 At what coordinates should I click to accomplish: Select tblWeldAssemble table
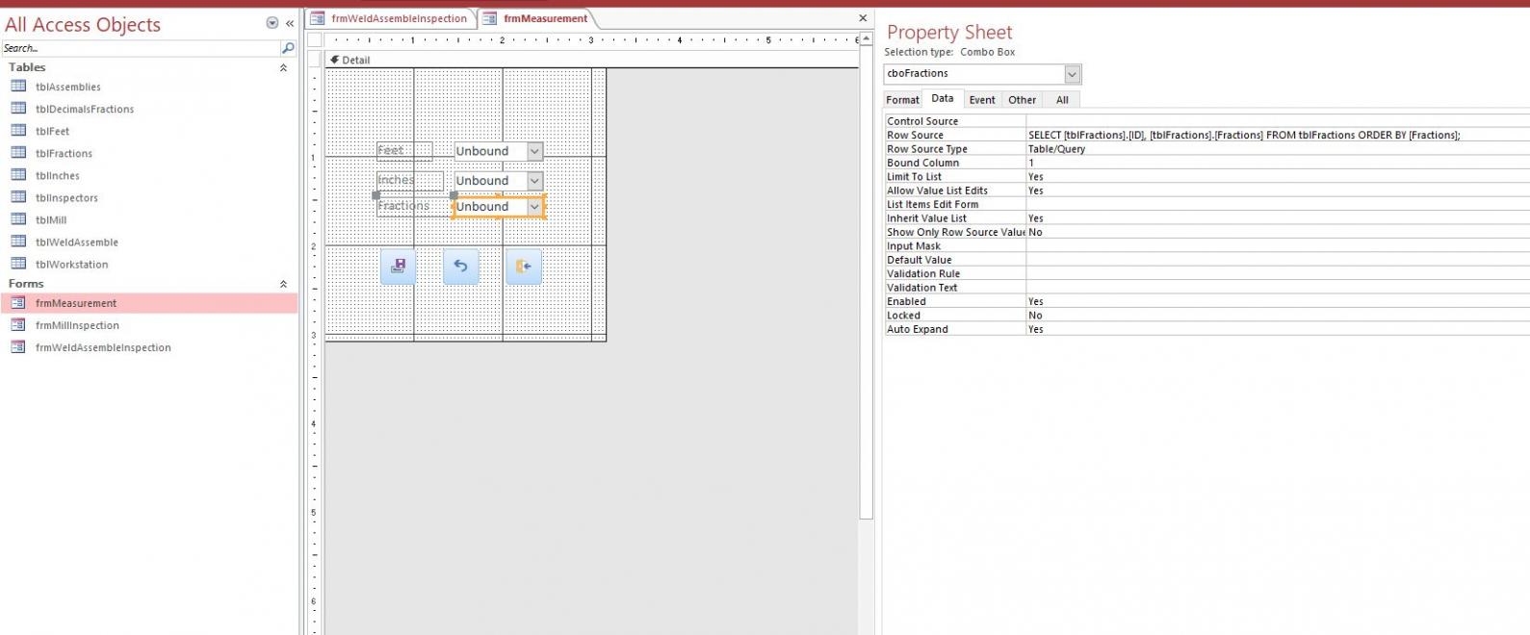pyautogui.click(x=77, y=241)
